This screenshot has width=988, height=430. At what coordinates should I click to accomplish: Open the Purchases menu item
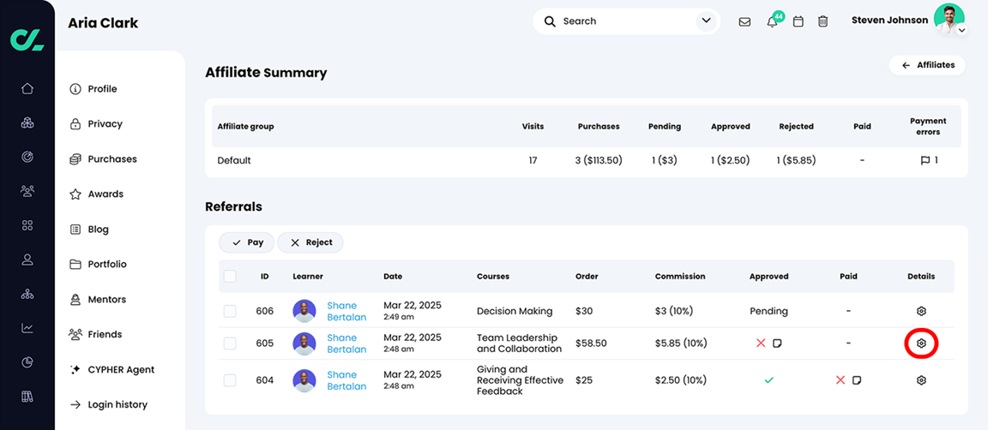point(103,159)
